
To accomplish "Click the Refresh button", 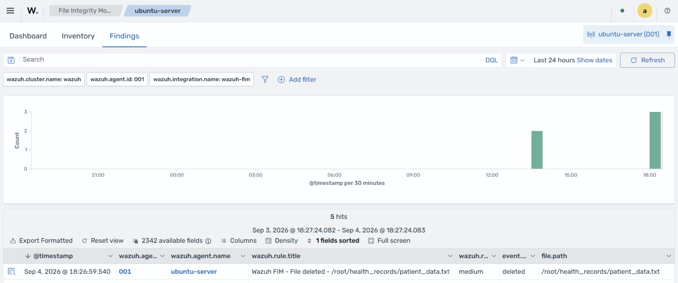I will 647,60.
